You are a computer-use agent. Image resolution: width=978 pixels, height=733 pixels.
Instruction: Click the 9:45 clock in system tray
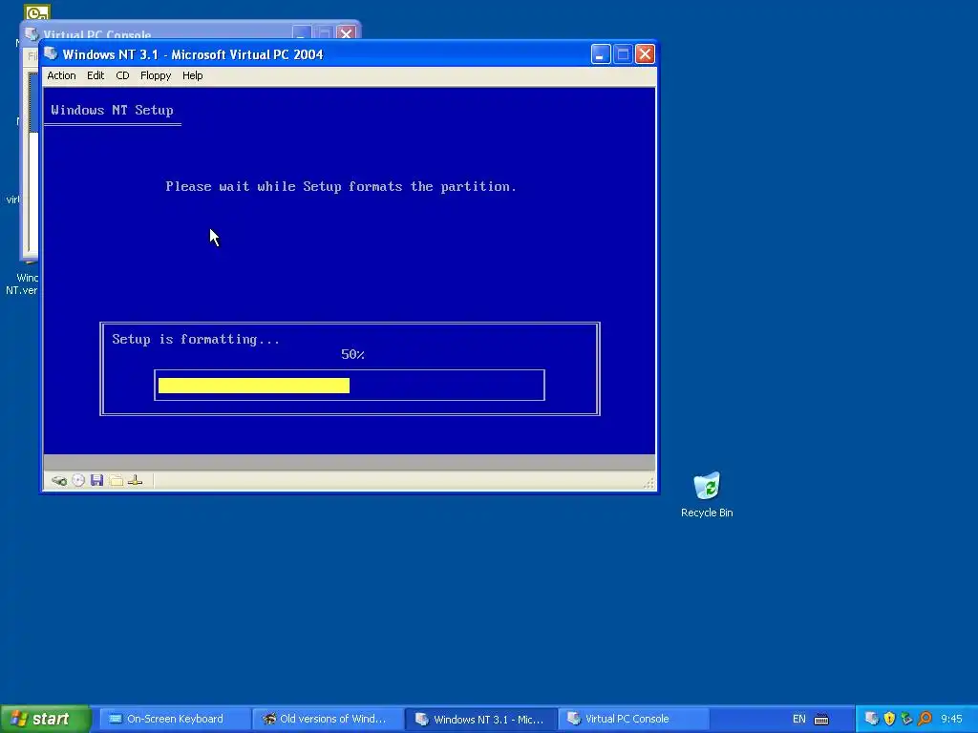click(x=952, y=719)
